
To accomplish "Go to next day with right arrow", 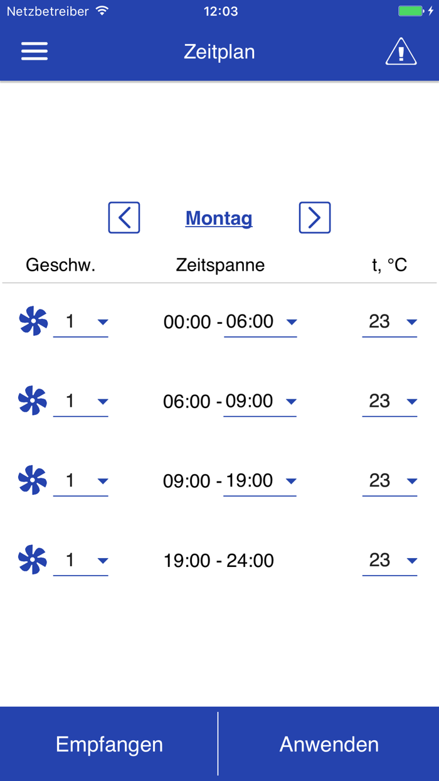I will [315, 218].
